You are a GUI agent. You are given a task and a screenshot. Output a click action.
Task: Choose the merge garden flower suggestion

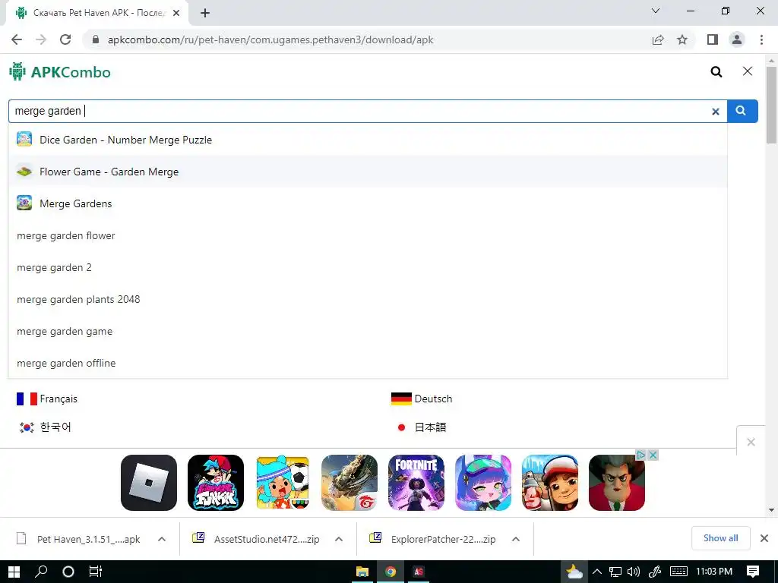click(368, 235)
